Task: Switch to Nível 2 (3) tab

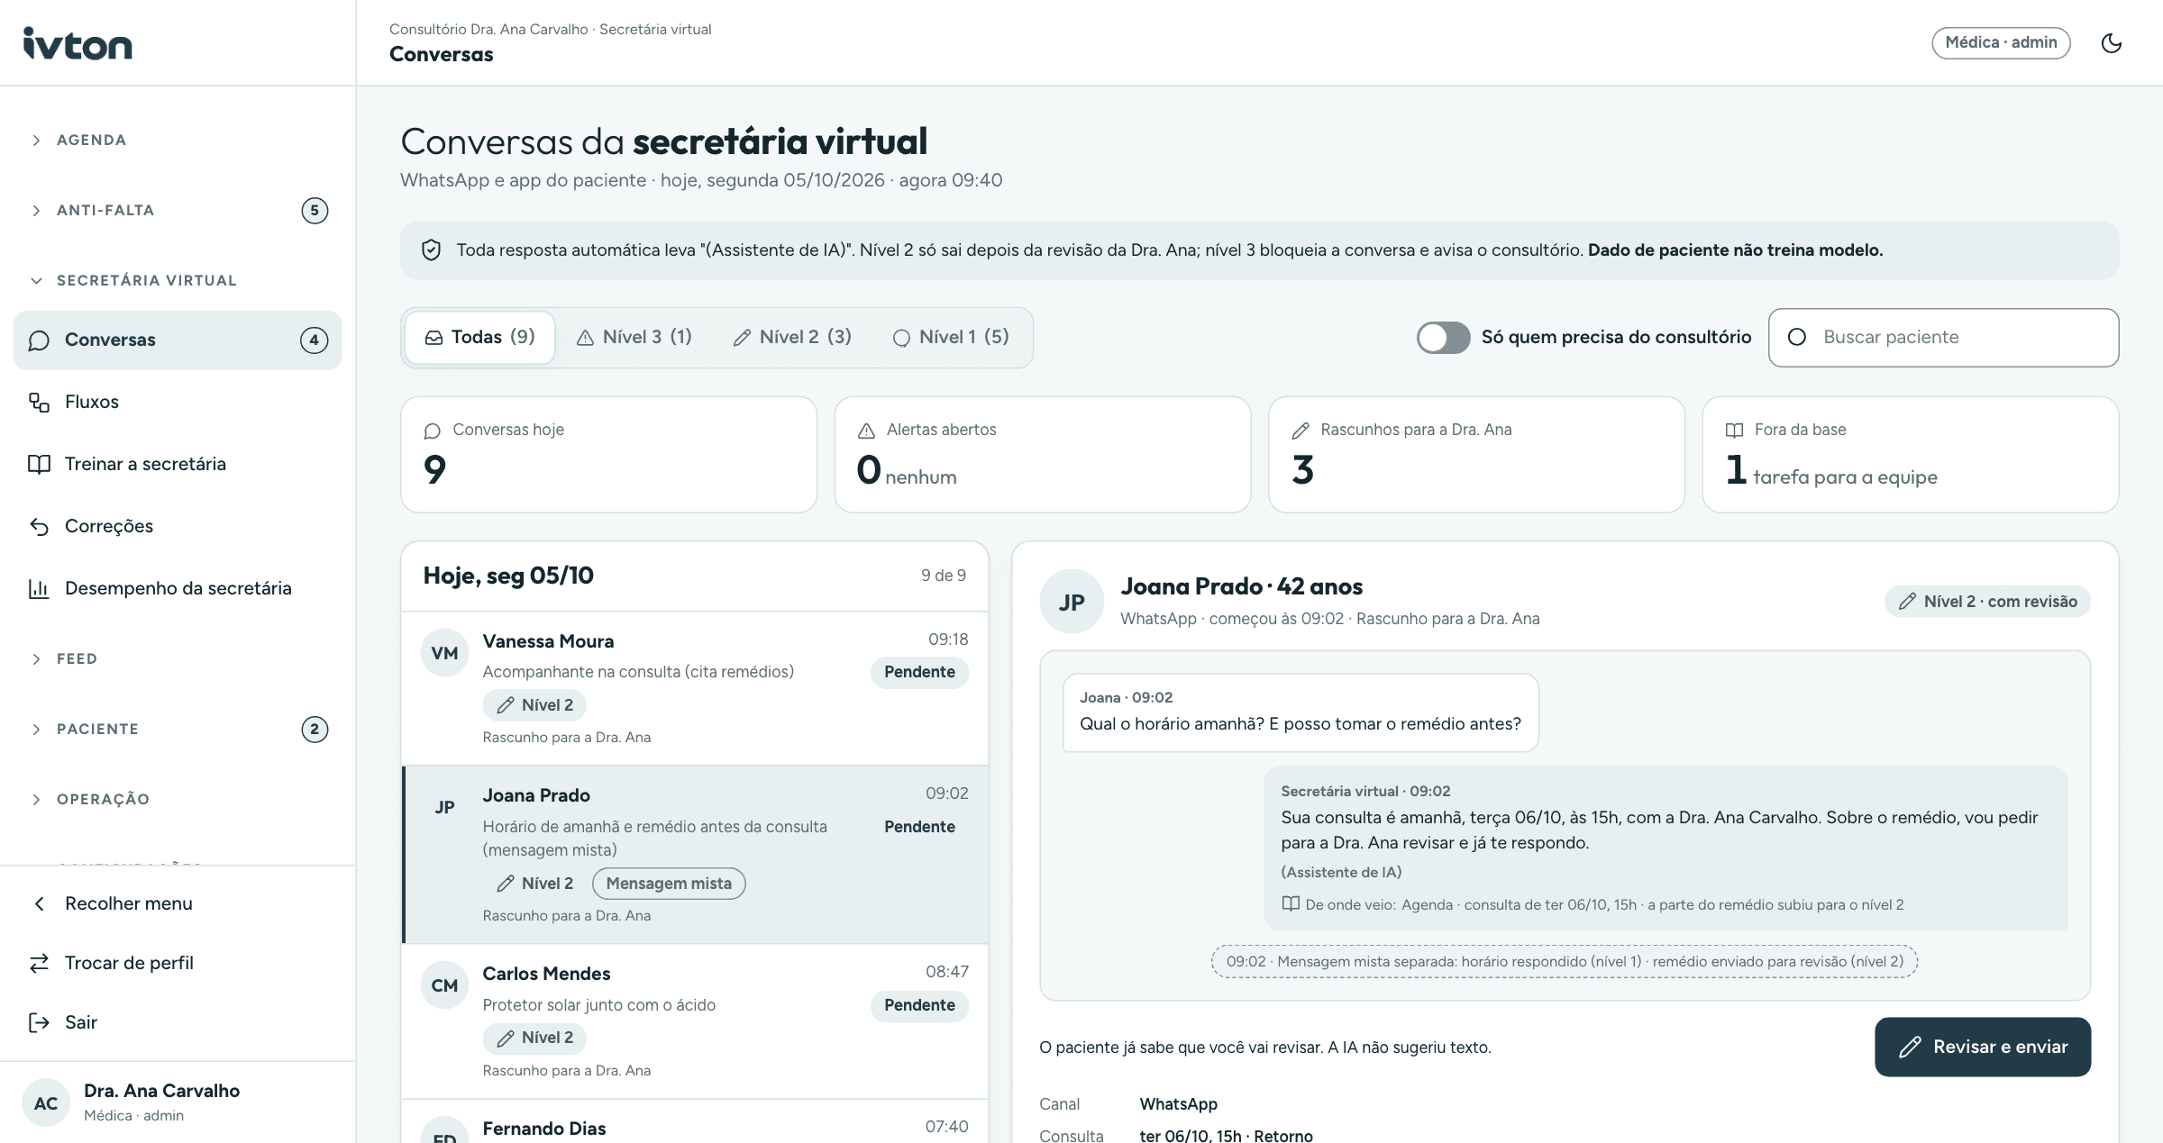Action: coord(792,337)
